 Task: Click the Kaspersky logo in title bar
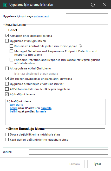[x=5, y=5]
